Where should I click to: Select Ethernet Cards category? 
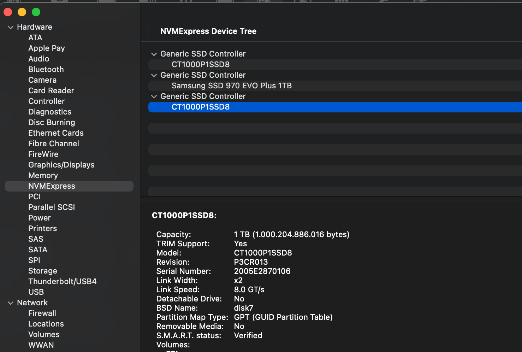pos(56,133)
